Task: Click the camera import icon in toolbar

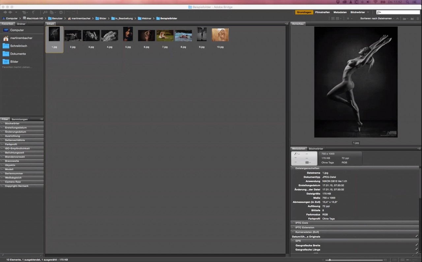Action: (x=45, y=12)
